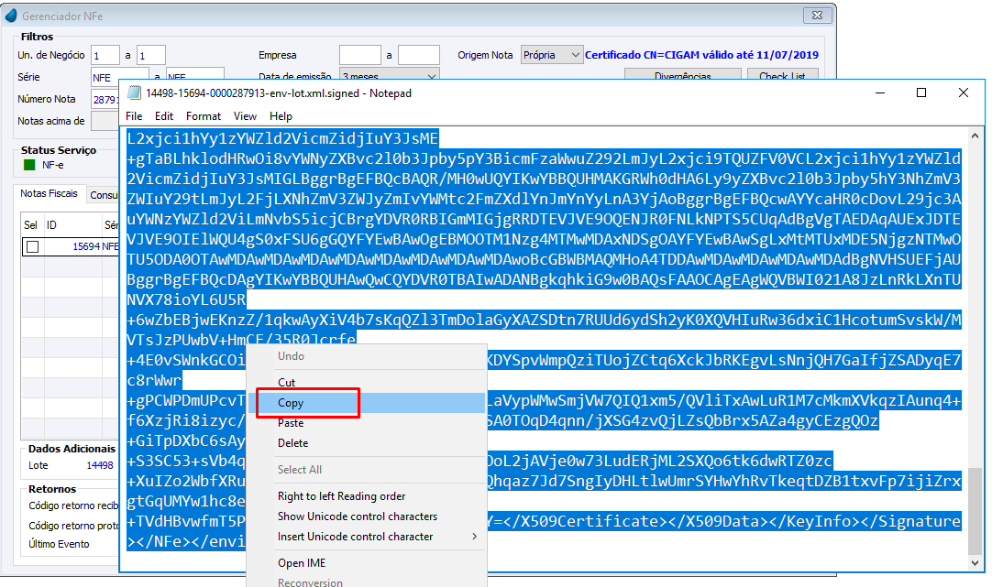This screenshot has width=992, height=587.
Task: Click the Divergências button
Action: (683, 74)
